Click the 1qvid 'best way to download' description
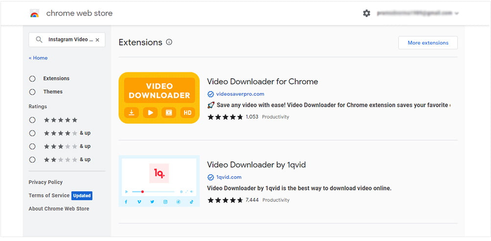 click(300, 189)
